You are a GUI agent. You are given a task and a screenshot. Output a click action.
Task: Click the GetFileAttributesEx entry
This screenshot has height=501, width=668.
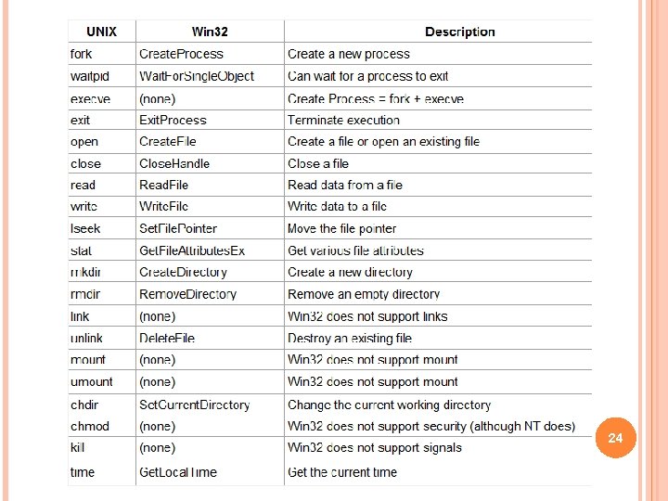click(192, 250)
